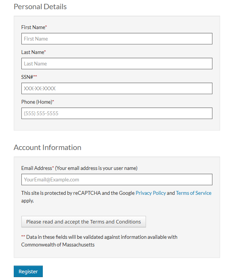Select the SSN# input field
This screenshot has width=230, height=279.
point(117,88)
